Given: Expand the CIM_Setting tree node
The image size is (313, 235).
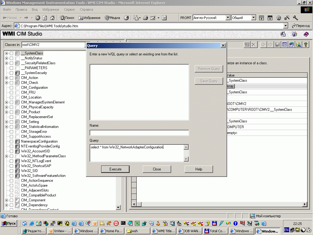Looking at the screenshot, I should click(7, 122).
